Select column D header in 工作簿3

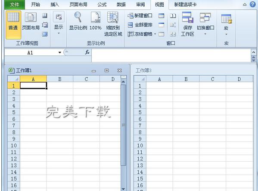click(239, 79)
